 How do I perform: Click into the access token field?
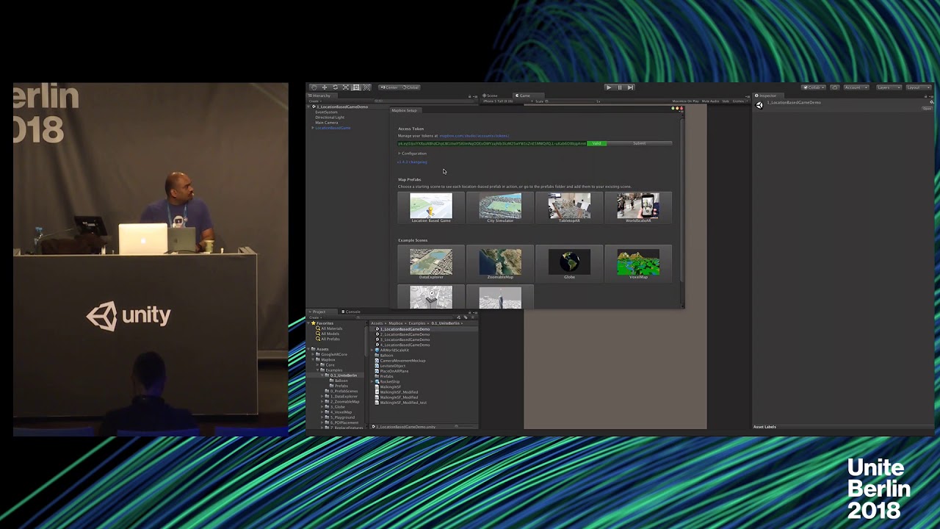pos(492,143)
